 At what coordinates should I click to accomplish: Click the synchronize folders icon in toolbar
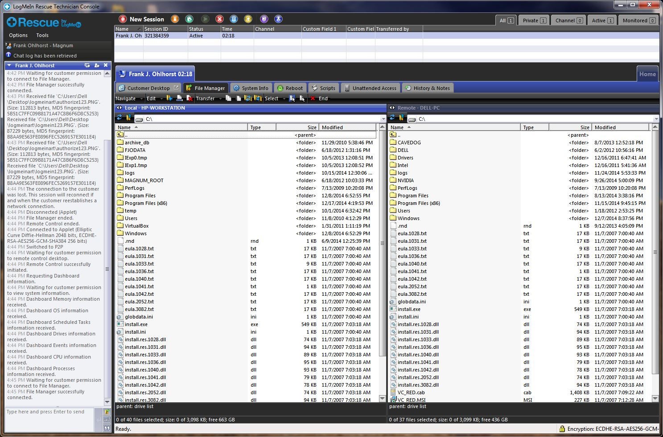(x=248, y=98)
